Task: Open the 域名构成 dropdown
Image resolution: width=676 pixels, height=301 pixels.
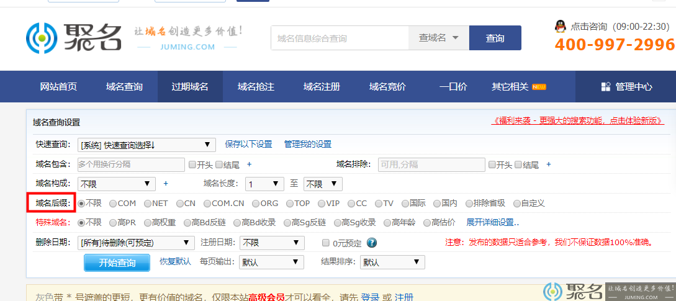Action: (x=117, y=184)
